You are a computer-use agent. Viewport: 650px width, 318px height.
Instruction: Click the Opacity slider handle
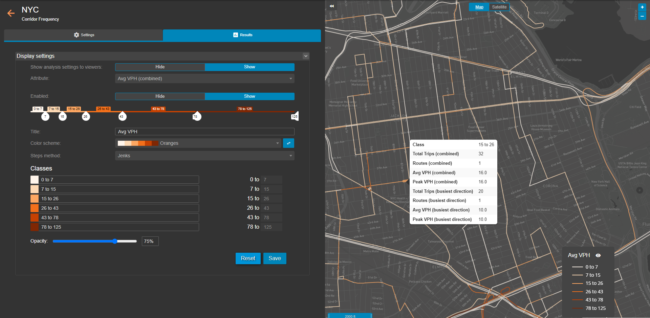pos(115,241)
